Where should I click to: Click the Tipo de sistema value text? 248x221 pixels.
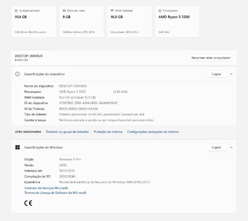[x=102, y=115]
